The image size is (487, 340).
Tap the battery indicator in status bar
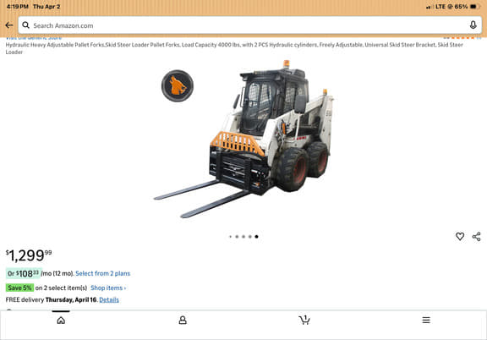pyautogui.click(x=475, y=7)
